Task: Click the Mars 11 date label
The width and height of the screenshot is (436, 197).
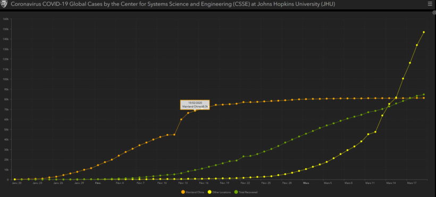Action: [370, 183]
